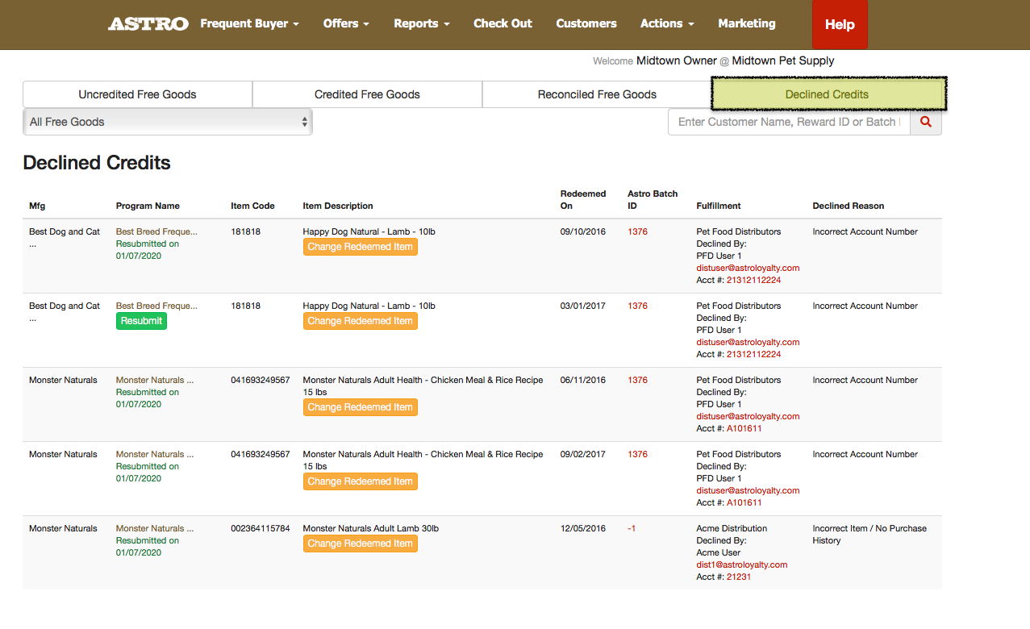
Task: Click account number 21231
Action: coord(739,577)
